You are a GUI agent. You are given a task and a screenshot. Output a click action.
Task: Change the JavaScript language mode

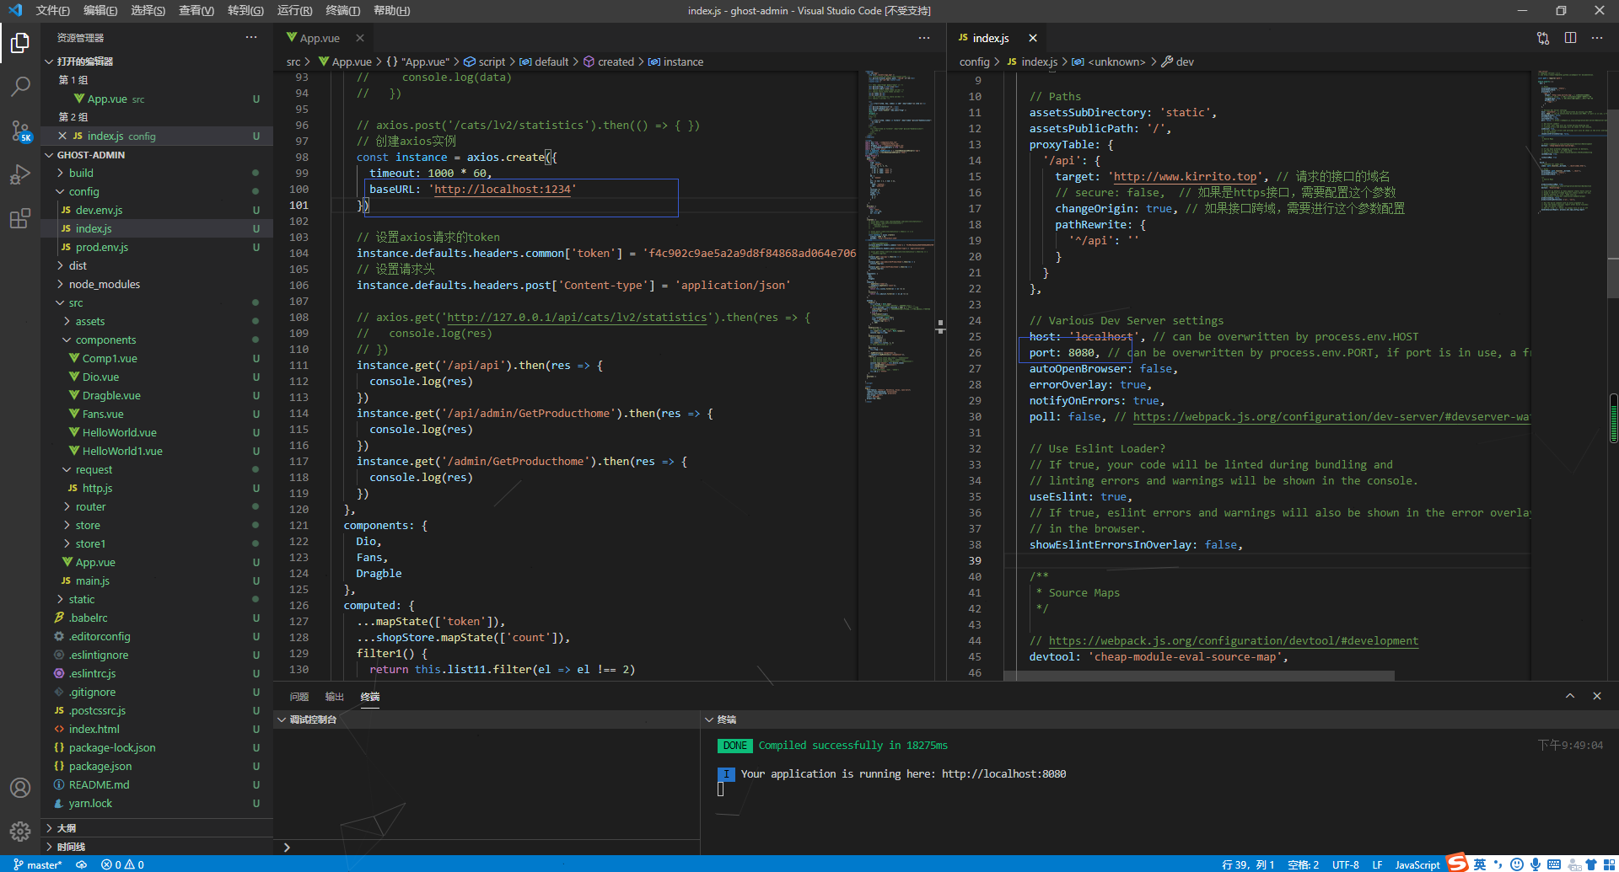coord(1417,864)
